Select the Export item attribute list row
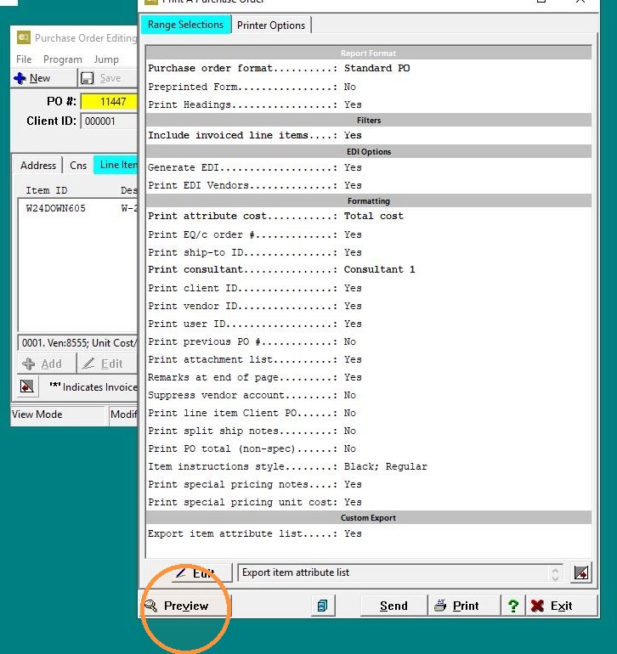Image resolution: width=617 pixels, height=654 pixels. pyautogui.click(x=368, y=534)
